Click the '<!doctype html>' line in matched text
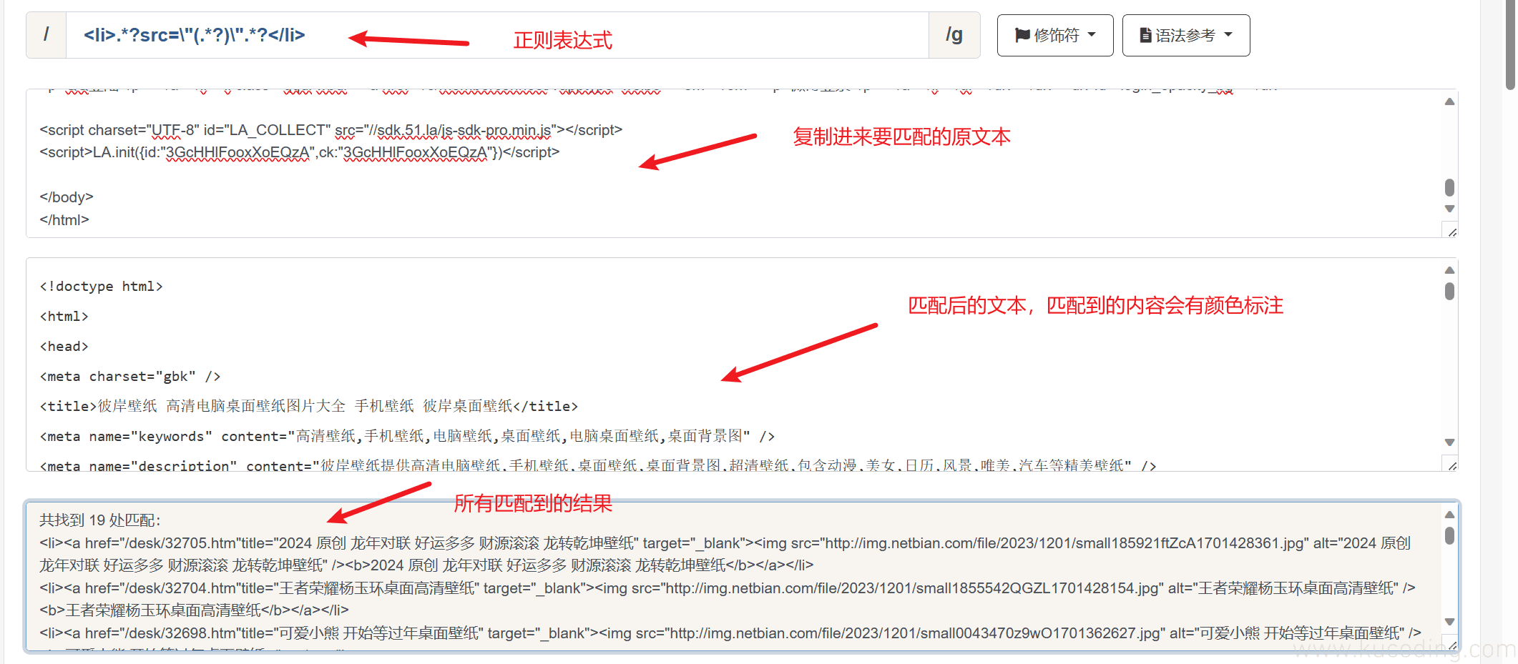 (101, 287)
